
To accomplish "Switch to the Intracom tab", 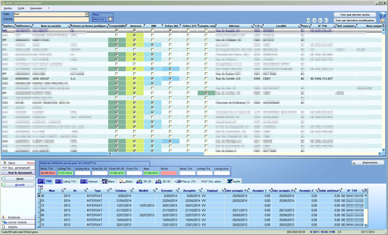I will pyautogui.click(x=90, y=181).
